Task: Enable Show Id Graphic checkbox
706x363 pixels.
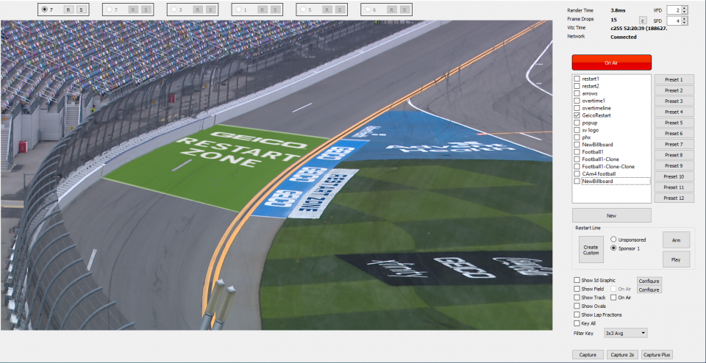Action: [x=577, y=280]
